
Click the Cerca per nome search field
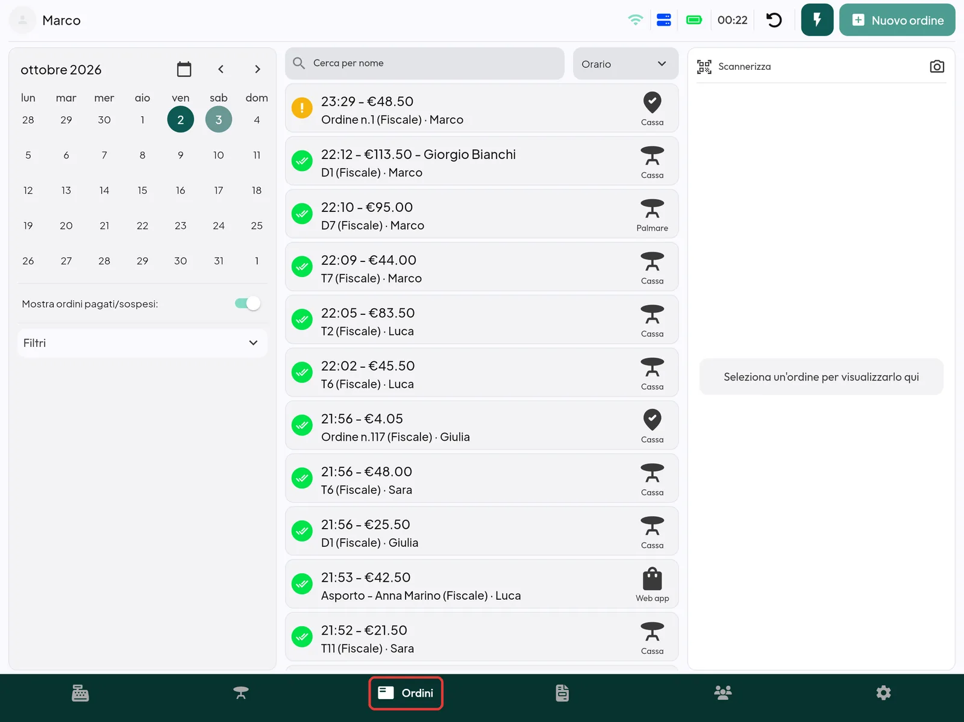[x=425, y=63]
